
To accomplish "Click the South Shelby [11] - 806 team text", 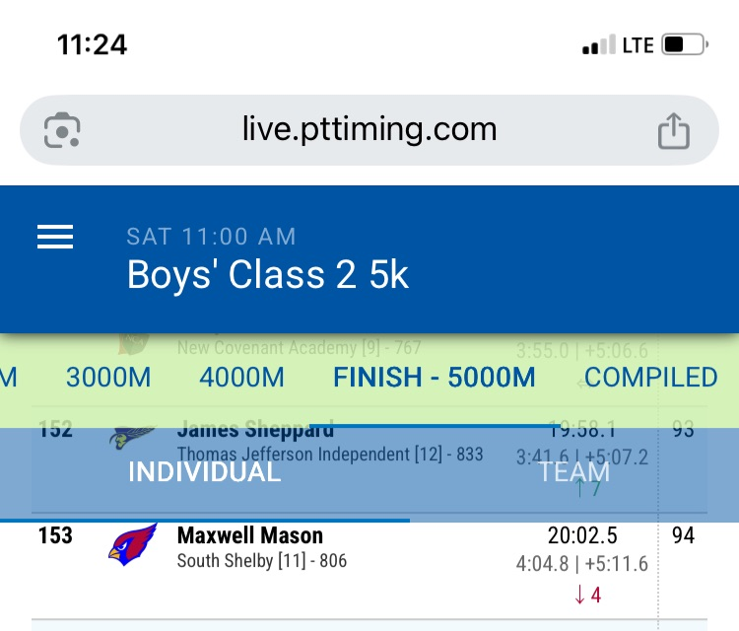I will pyautogui.click(x=261, y=562).
